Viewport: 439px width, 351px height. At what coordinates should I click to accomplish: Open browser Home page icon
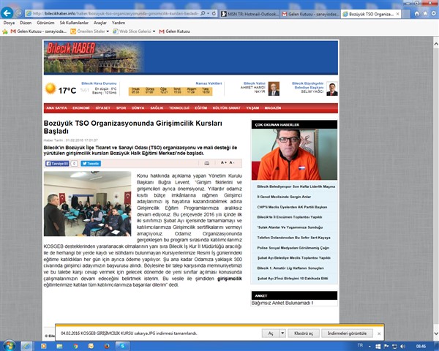tap(417, 13)
